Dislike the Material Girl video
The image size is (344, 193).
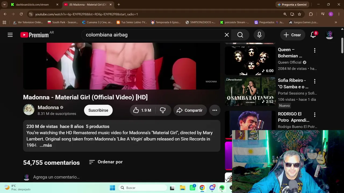coord(163,110)
